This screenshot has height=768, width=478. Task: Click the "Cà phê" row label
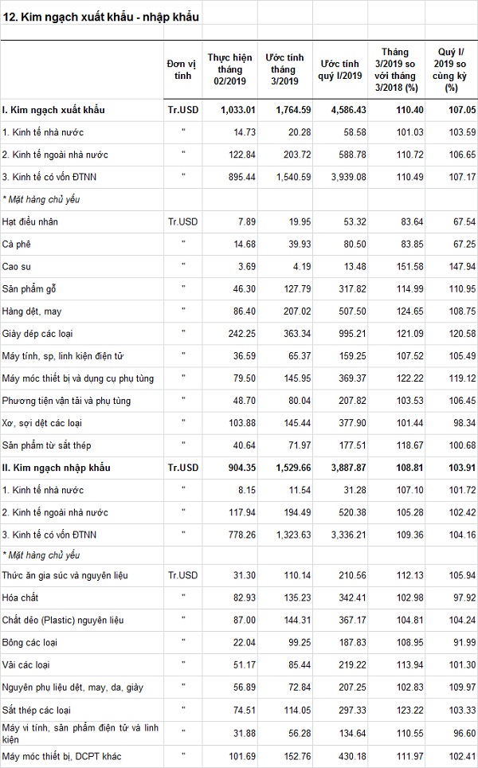[x=18, y=244]
